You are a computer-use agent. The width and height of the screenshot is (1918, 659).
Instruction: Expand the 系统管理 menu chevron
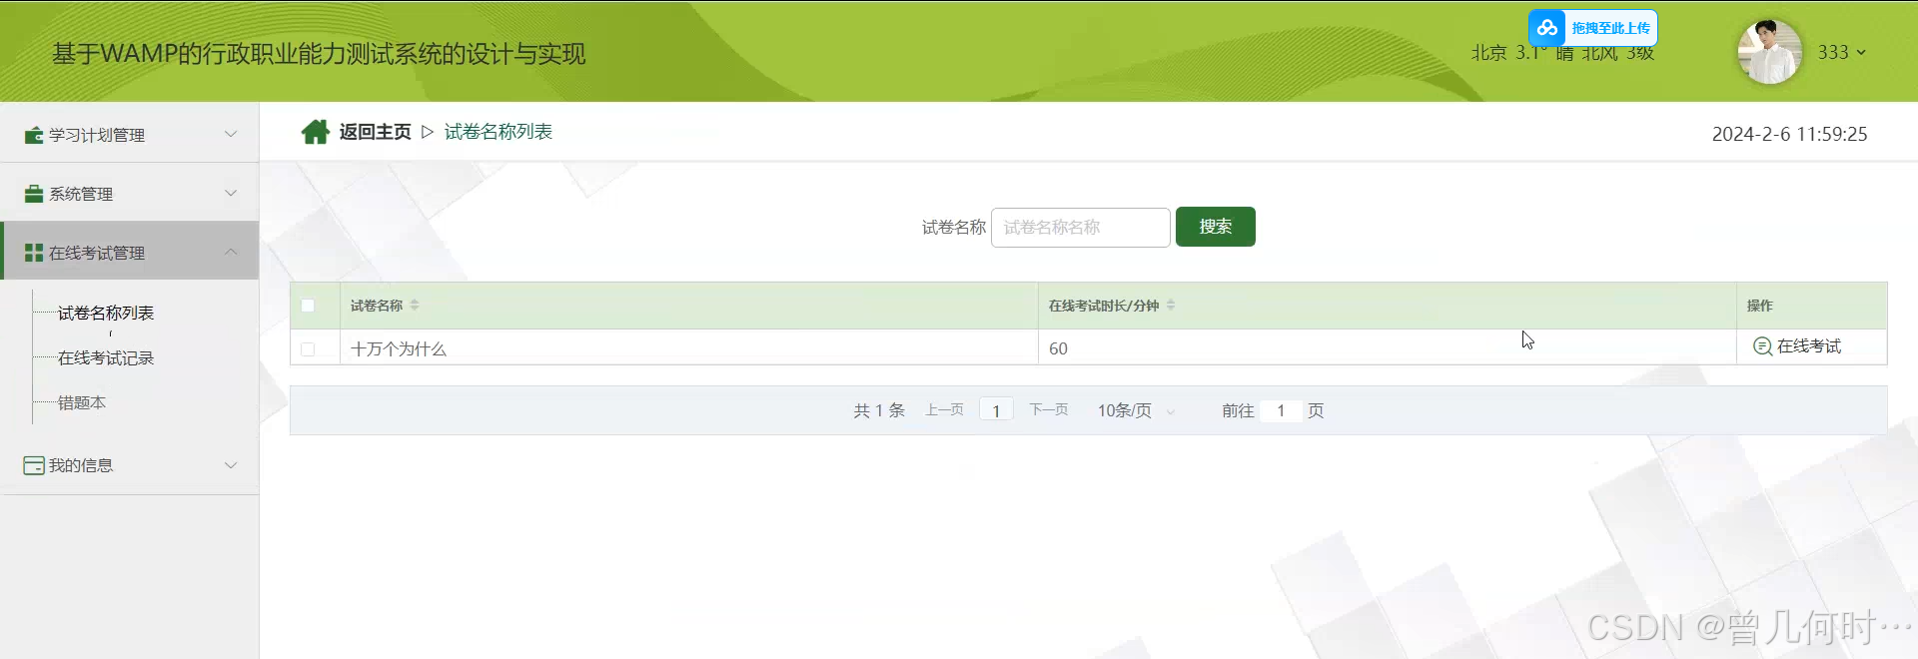(x=231, y=193)
